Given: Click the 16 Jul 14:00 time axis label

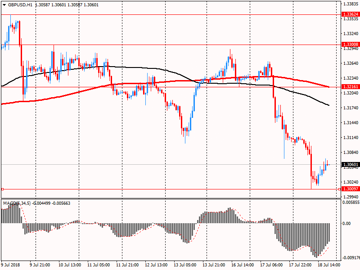Looking at the screenshot, I should tap(243, 265).
